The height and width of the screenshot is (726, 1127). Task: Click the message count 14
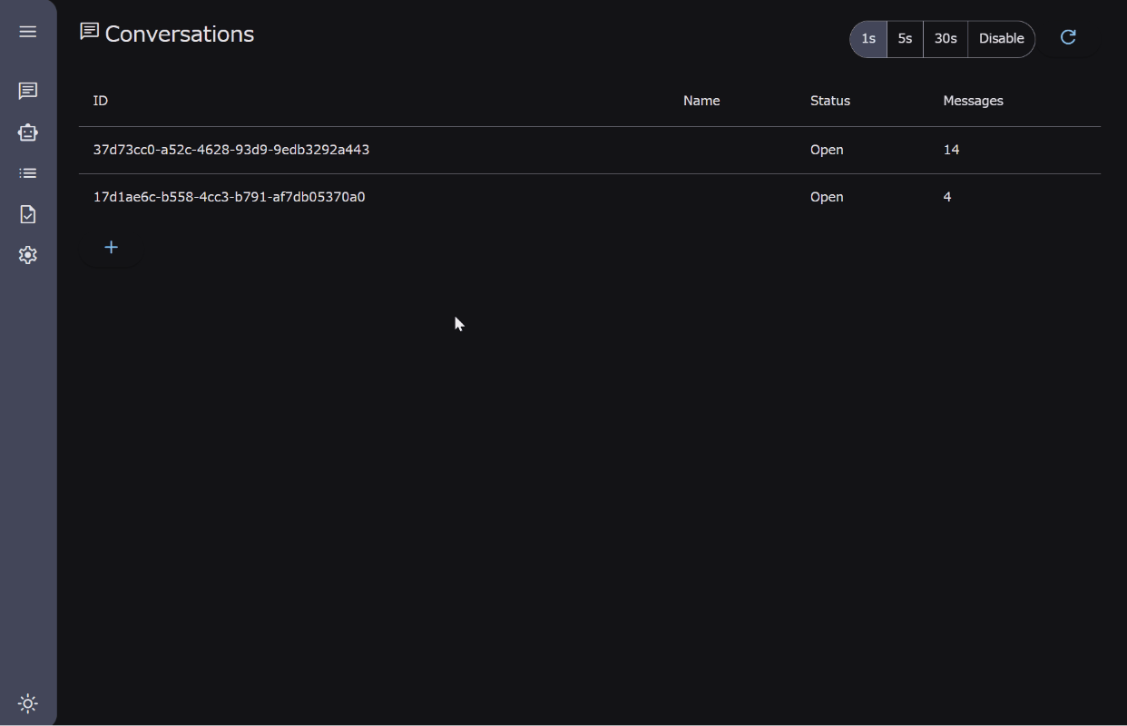pyautogui.click(x=951, y=150)
